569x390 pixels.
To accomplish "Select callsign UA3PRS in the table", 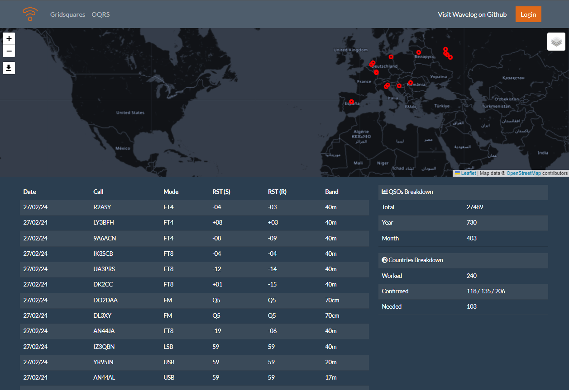I will [104, 269].
